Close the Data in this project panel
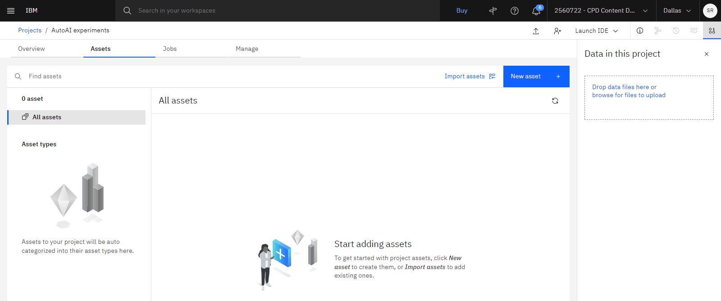This screenshot has width=721, height=301. [707, 54]
